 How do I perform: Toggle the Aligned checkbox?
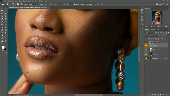pos(74,4)
